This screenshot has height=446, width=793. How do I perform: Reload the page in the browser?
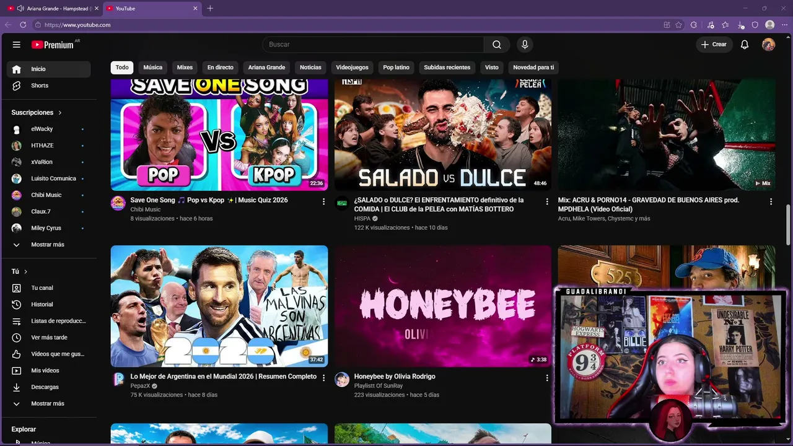point(23,25)
